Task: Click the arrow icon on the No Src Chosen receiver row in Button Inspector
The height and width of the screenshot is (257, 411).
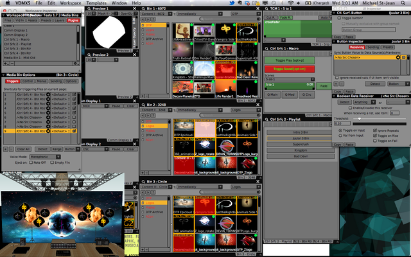Action: click(x=398, y=57)
